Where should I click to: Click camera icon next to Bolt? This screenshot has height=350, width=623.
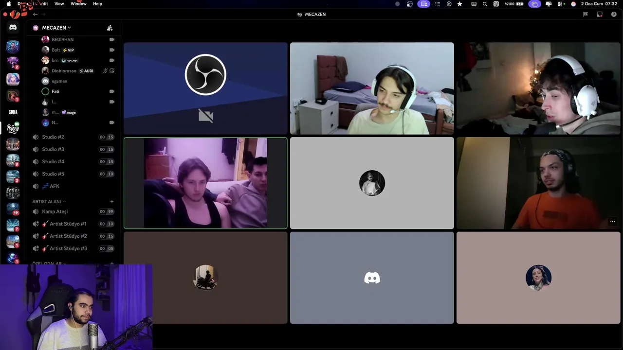click(112, 50)
